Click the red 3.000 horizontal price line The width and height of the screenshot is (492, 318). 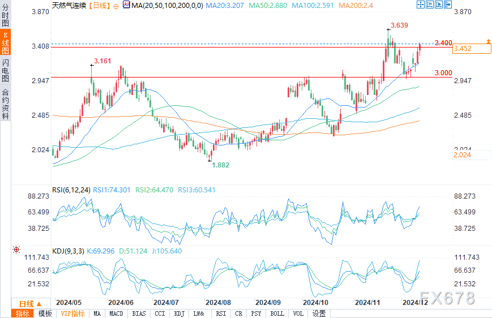click(226, 77)
